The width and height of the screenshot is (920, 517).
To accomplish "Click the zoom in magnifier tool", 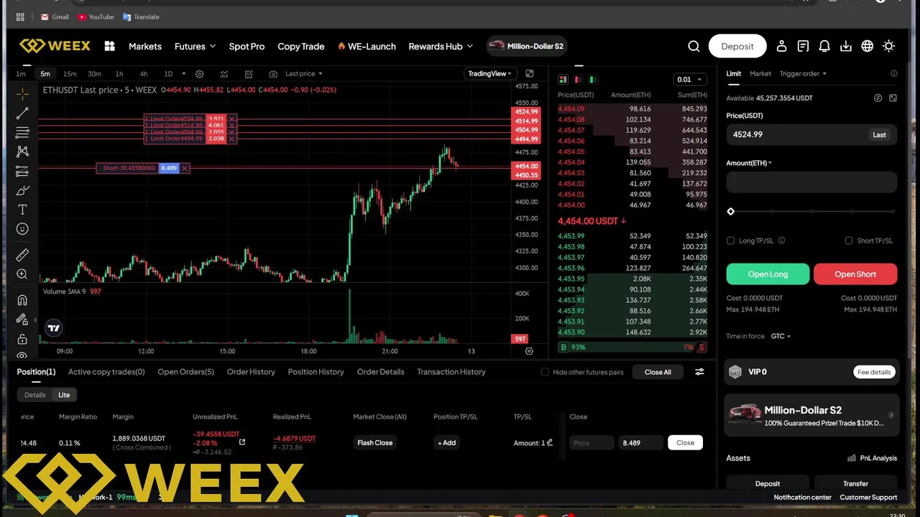I will (x=22, y=274).
